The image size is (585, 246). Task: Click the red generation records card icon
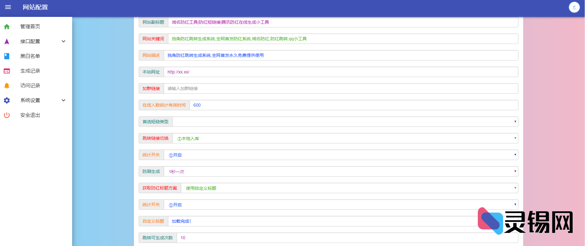pos(7,71)
